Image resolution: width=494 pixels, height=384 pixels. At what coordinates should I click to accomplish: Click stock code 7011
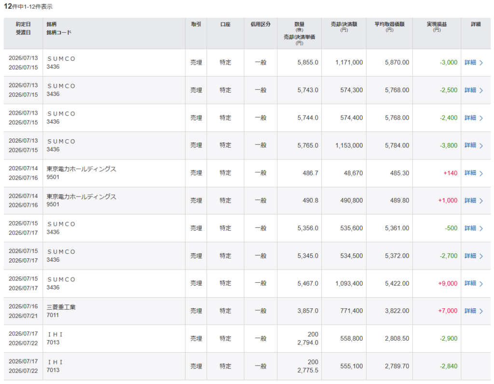[53, 315]
